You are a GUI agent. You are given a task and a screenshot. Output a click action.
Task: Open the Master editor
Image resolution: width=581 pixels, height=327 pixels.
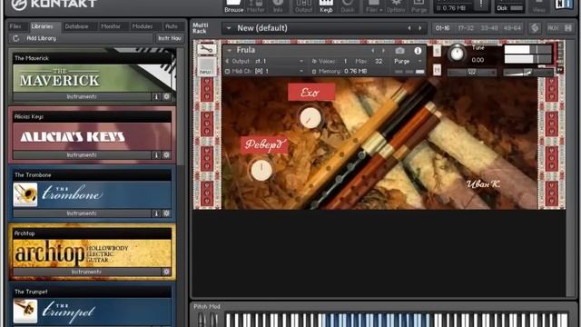coord(256,6)
